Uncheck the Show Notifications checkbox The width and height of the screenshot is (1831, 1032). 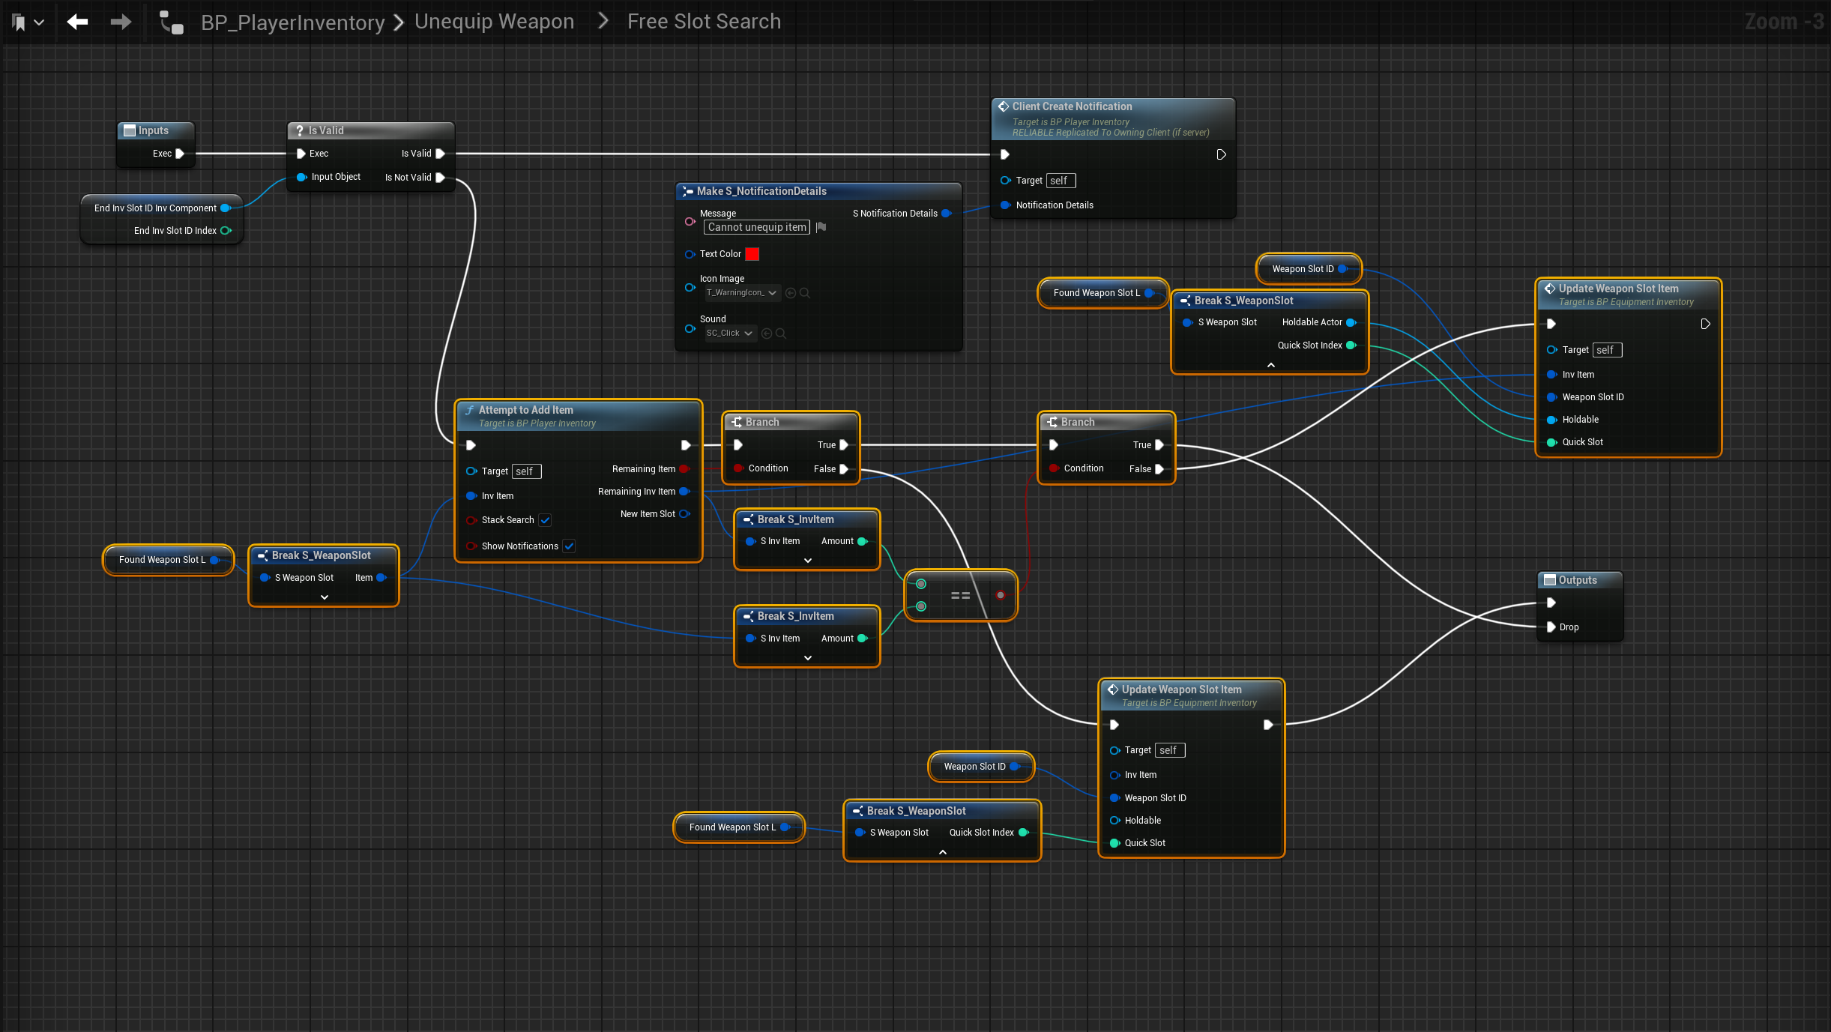click(x=569, y=546)
